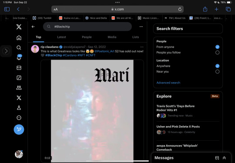Image resolution: width=235 pixels, height=163 pixels.
Task: Open Explore search icon in sidebar
Action: (19, 48)
